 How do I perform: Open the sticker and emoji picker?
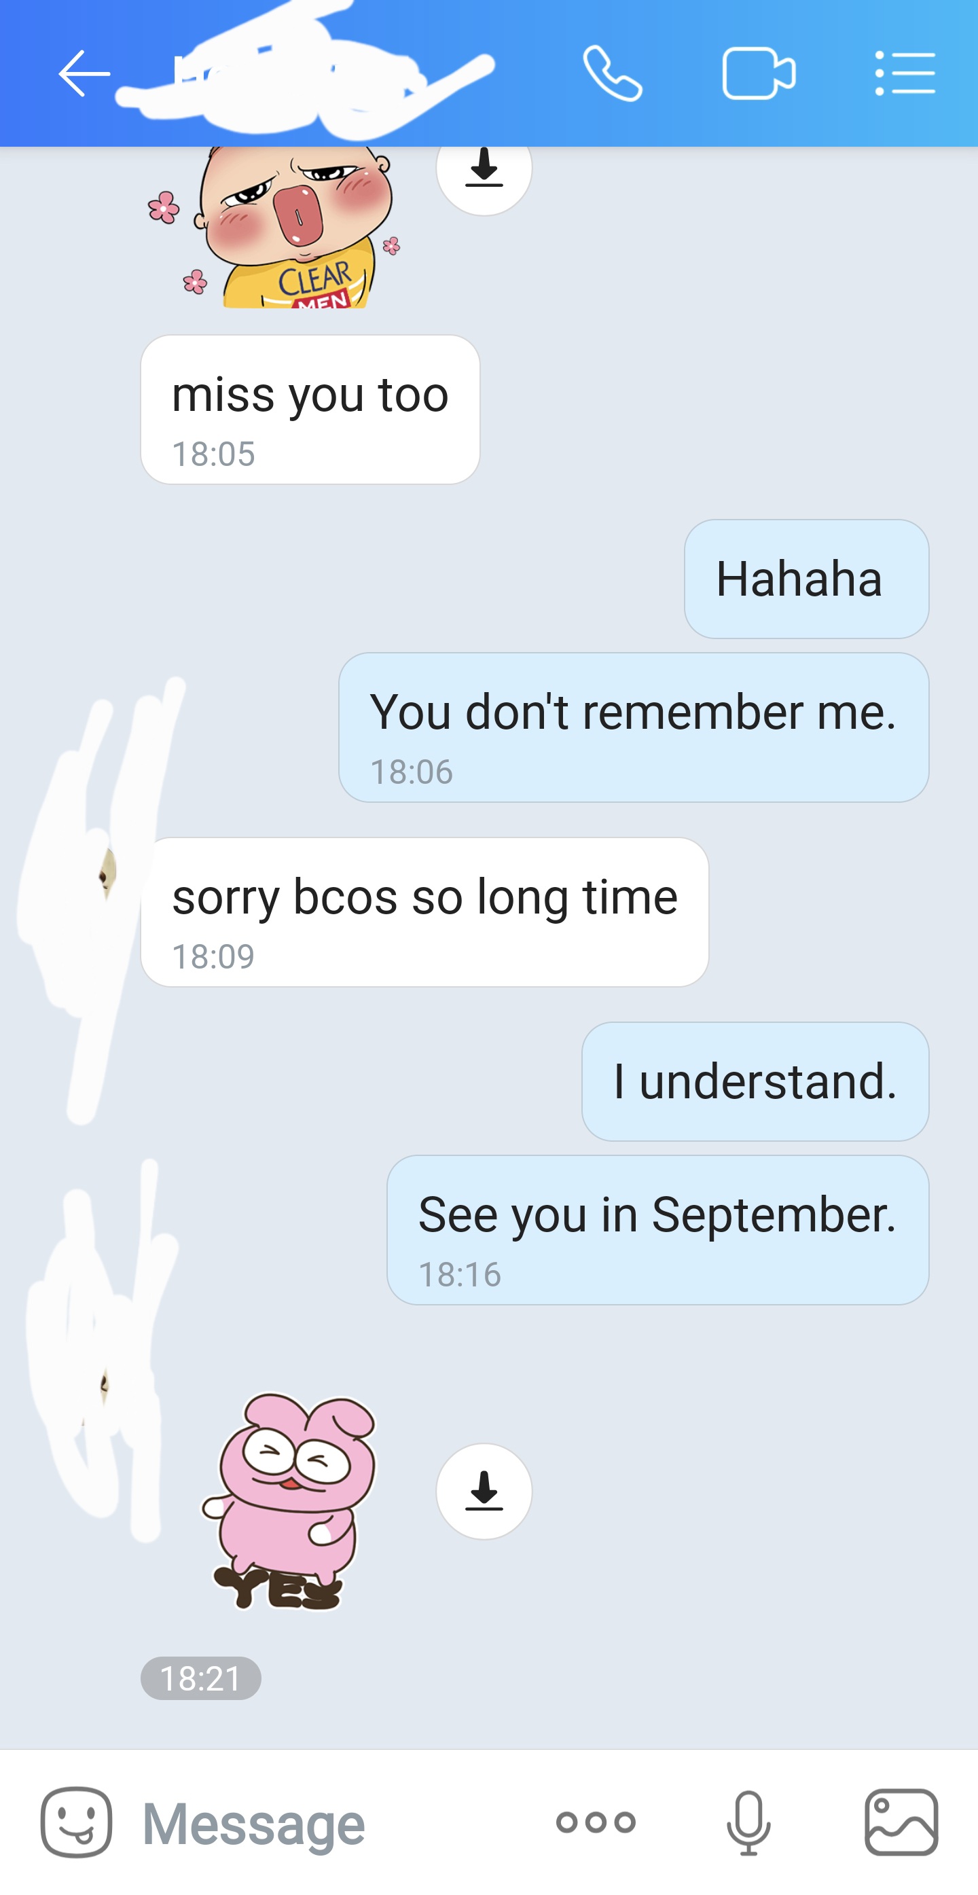coord(77,1822)
